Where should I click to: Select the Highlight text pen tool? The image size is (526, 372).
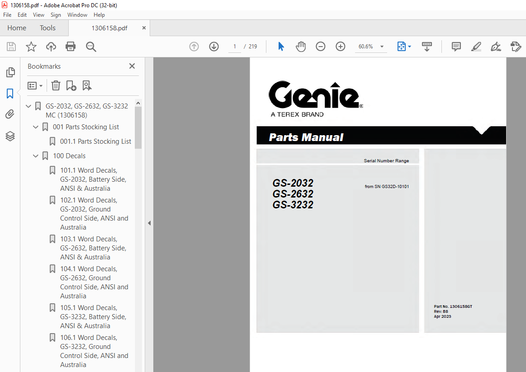pyautogui.click(x=476, y=47)
